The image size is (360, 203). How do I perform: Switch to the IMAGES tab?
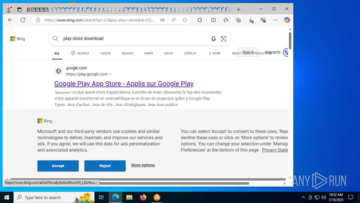127,53
